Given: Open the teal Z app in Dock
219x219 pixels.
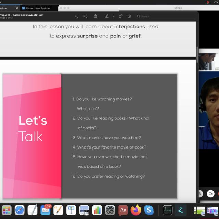Looking at the screenshot, I should click(181, 210).
